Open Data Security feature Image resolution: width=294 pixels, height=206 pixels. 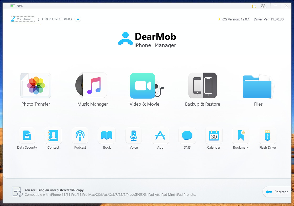[27, 135]
